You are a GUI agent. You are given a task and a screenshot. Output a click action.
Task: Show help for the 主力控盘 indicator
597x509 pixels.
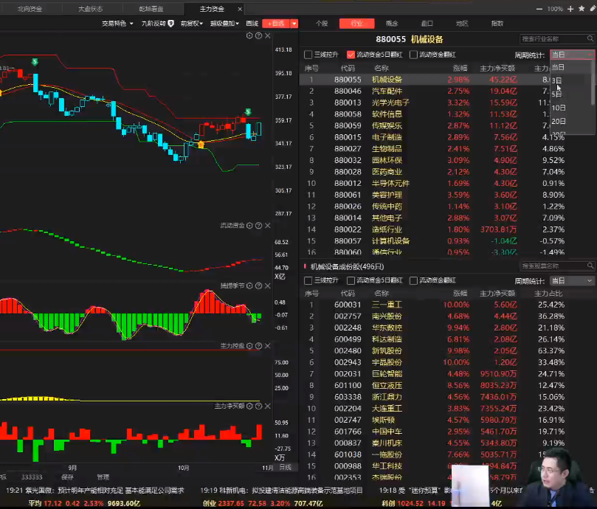pyautogui.click(x=258, y=346)
